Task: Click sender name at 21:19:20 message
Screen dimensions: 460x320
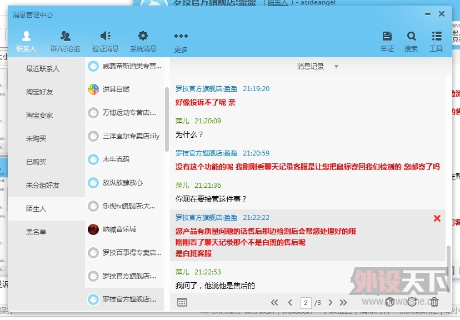Action: (x=206, y=88)
